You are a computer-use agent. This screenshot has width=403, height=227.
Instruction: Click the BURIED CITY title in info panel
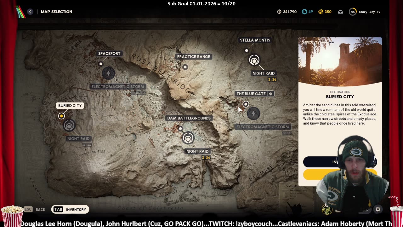[x=340, y=97]
